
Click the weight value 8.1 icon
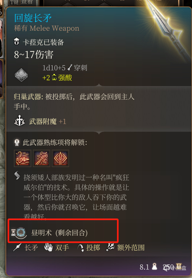pos(155,266)
